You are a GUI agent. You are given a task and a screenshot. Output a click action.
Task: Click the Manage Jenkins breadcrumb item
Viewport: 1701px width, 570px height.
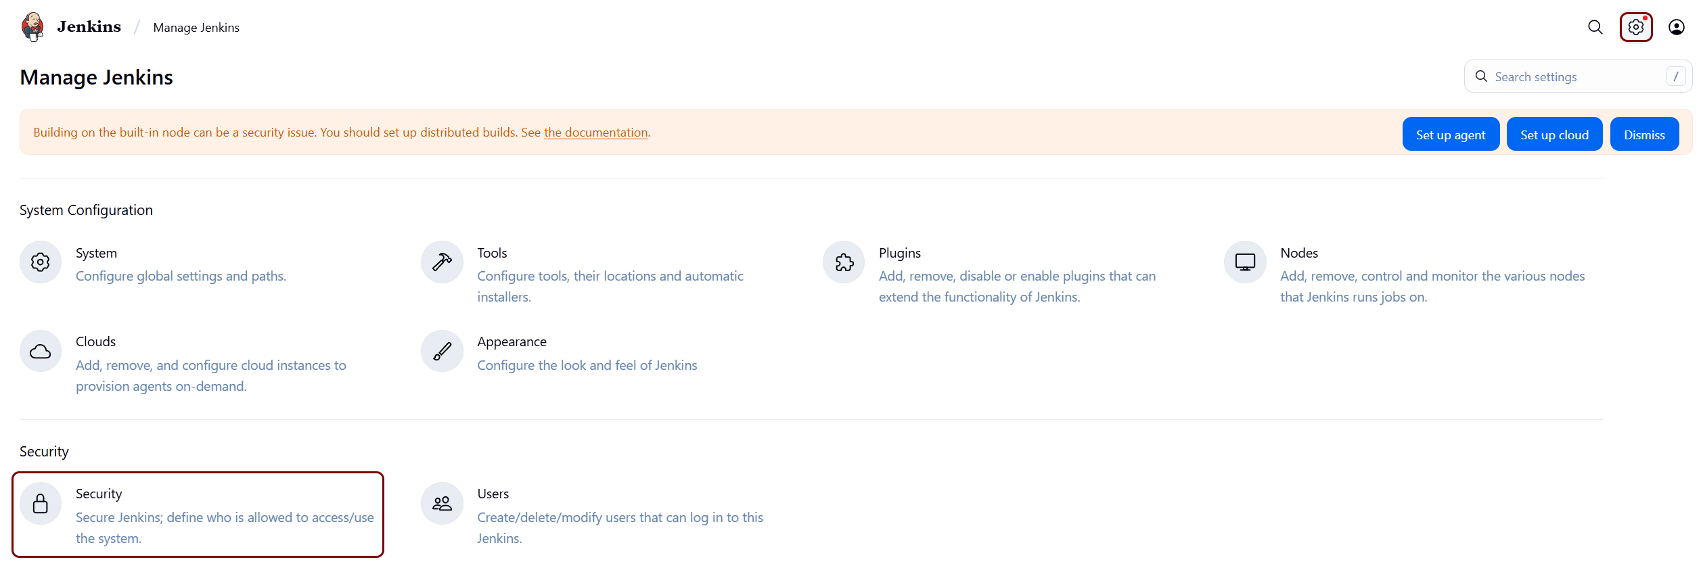coord(196,28)
